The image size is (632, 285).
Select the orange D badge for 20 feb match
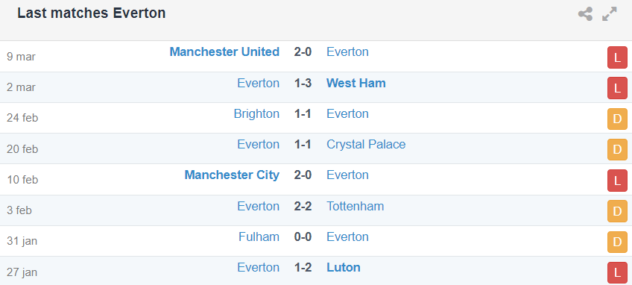pos(617,150)
